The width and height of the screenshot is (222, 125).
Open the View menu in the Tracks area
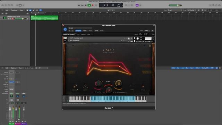(22, 10)
